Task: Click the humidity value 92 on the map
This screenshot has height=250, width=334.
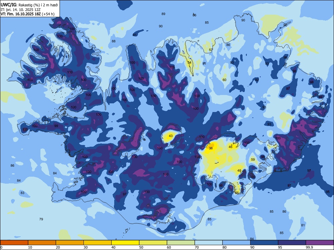Action: (257, 80)
